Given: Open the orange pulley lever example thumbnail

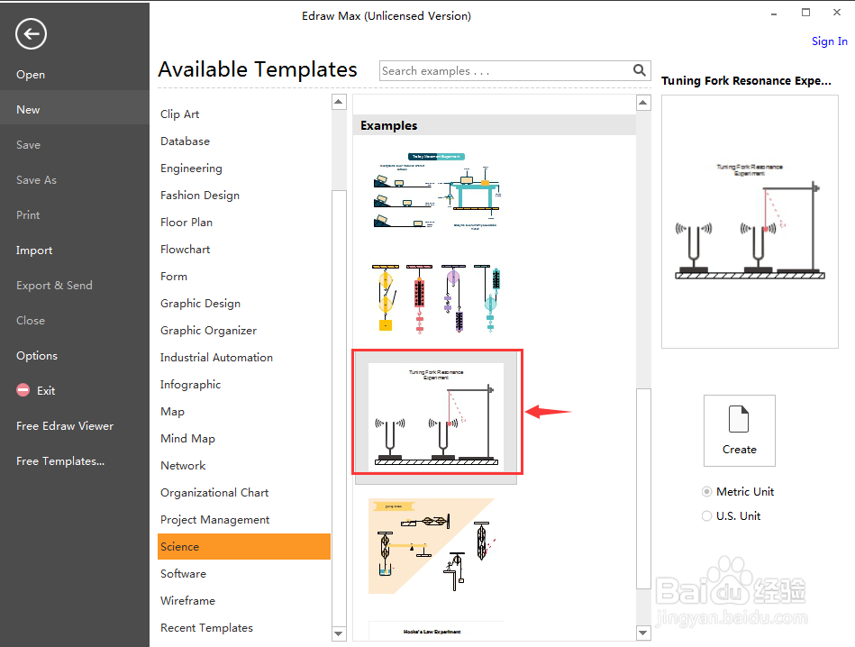Looking at the screenshot, I should point(436,545).
